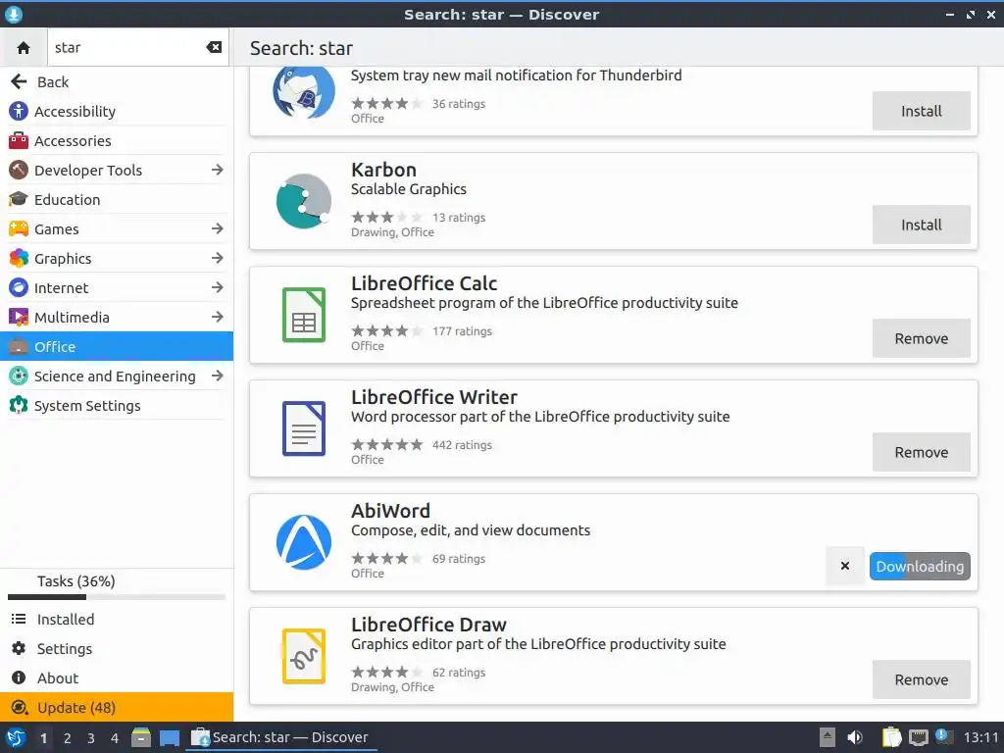1004x753 pixels.
Task: Select the Office category label
Action: [x=55, y=346]
